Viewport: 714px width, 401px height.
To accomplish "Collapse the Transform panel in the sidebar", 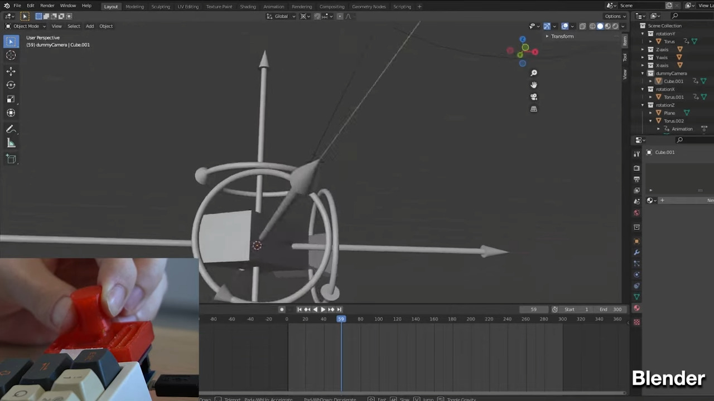I will click(x=562, y=36).
